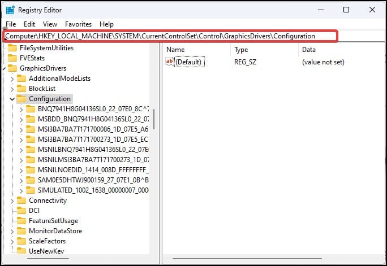Screen dimensions: 387x266
Task: Open the View menu
Action: coord(50,24)
